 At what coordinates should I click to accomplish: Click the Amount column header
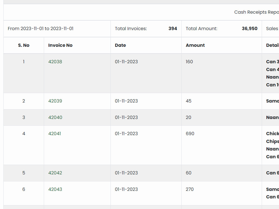195,45
